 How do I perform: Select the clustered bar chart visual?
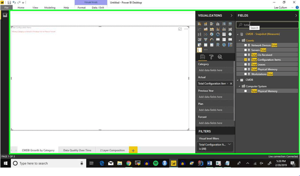(212, 24)
